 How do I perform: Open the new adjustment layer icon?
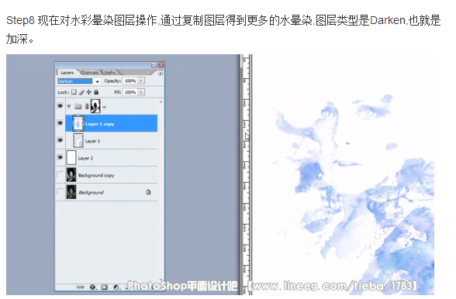tap(116, 287)
